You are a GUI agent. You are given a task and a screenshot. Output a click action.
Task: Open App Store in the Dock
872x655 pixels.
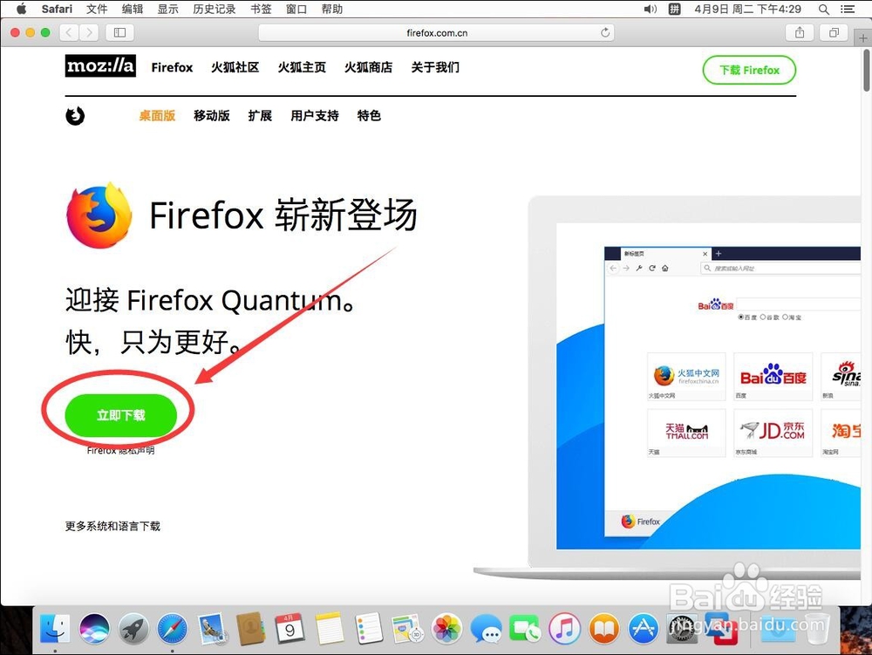(644, 629)
